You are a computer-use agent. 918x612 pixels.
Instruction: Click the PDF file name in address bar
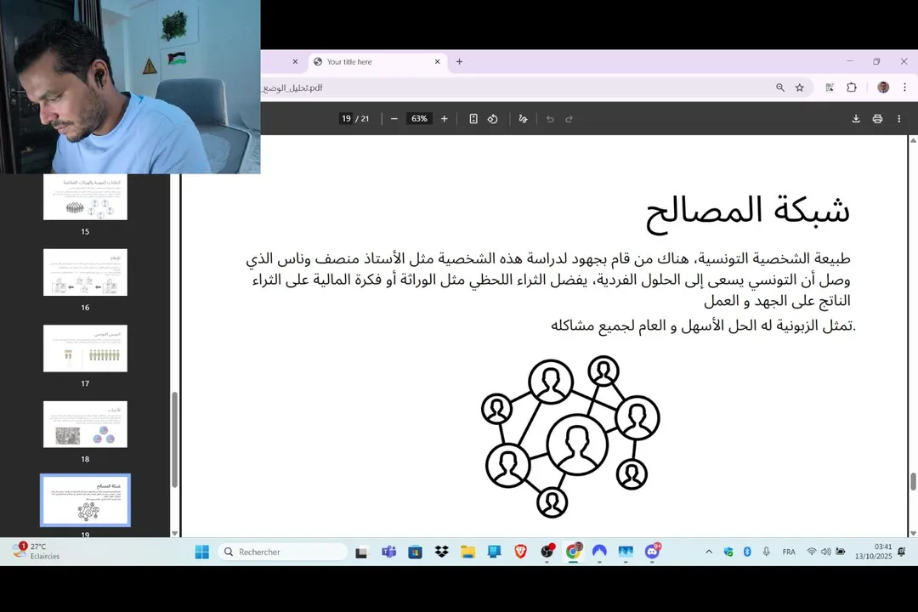tap(292, 88)
